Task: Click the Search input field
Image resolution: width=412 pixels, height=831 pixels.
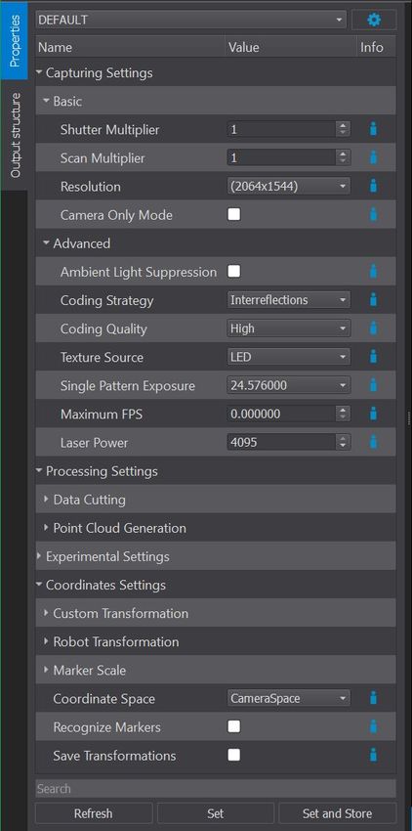Action: click(x=216, y=789)
